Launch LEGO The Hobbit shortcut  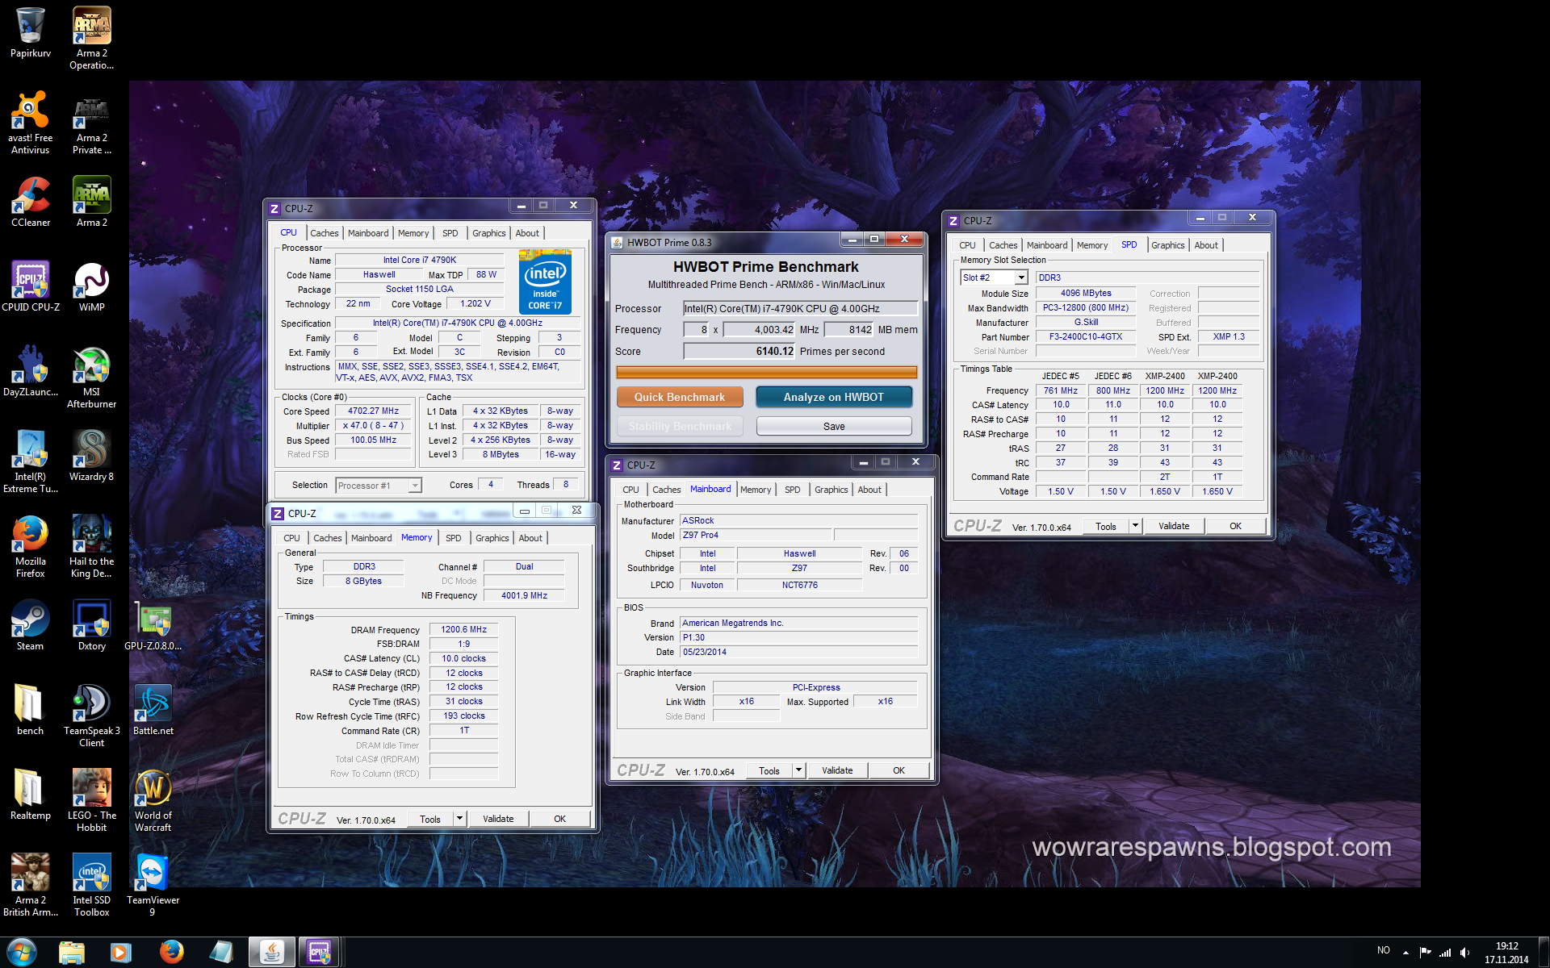(x=91, y=800)
